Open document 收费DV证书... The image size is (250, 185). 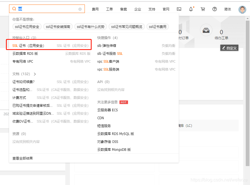point(23,121)
